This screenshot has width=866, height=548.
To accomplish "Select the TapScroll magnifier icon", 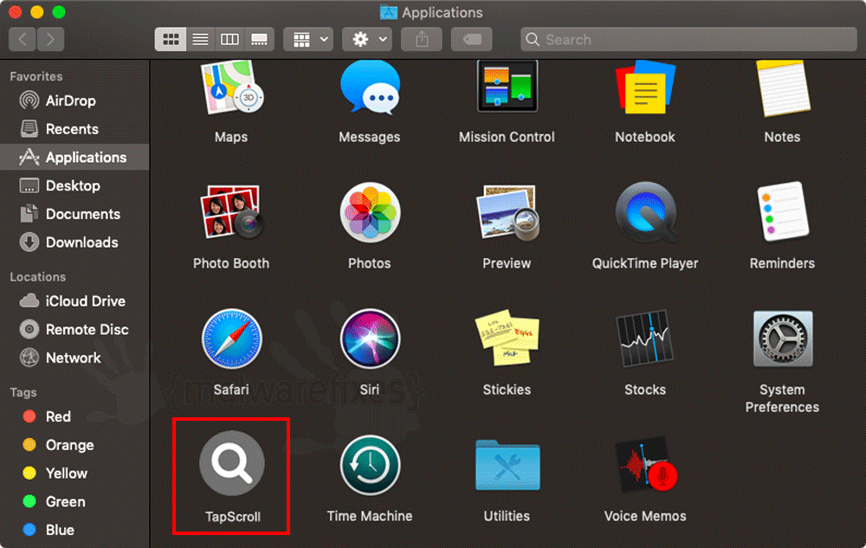I will pos(232,463).
